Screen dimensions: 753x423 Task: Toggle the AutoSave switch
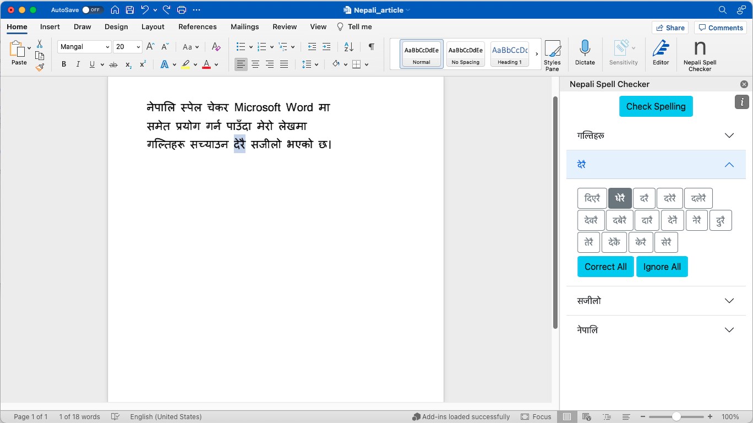[93, 10]
